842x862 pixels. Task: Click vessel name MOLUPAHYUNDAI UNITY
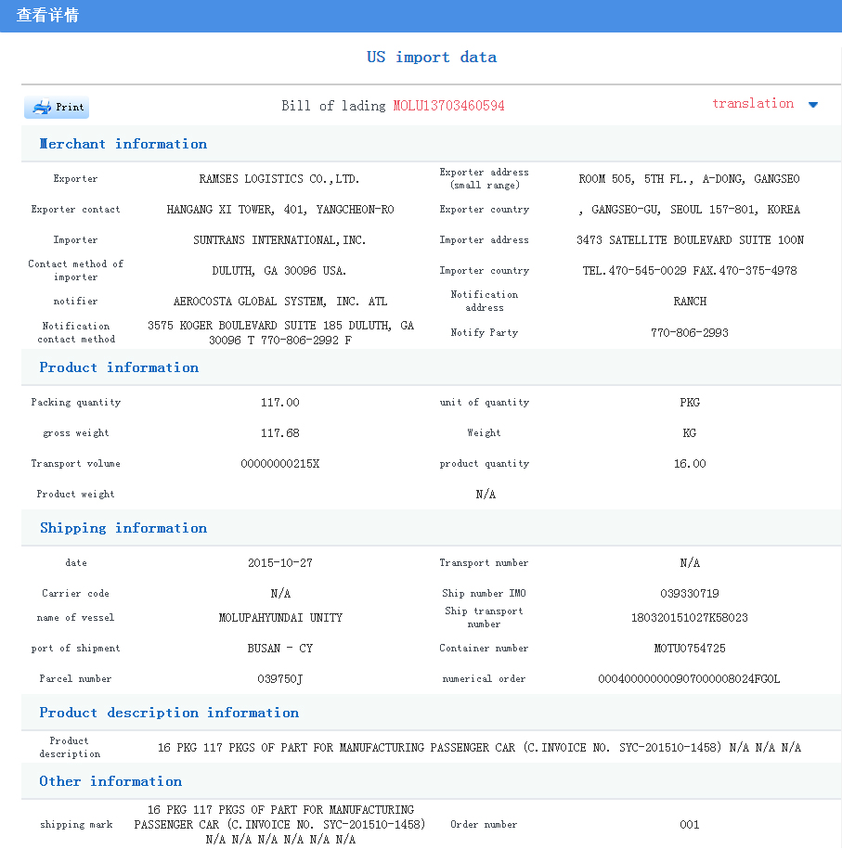tap(280, 618)
